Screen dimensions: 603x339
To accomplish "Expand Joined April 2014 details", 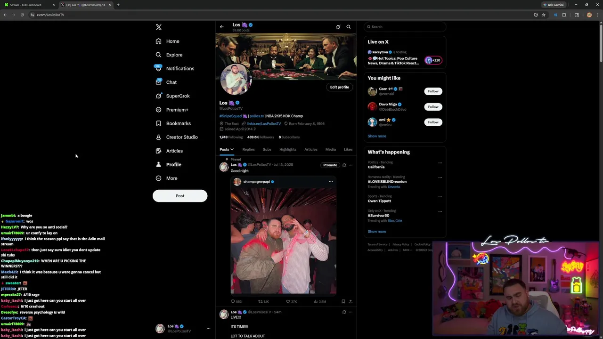I will [x=238, y=129].
